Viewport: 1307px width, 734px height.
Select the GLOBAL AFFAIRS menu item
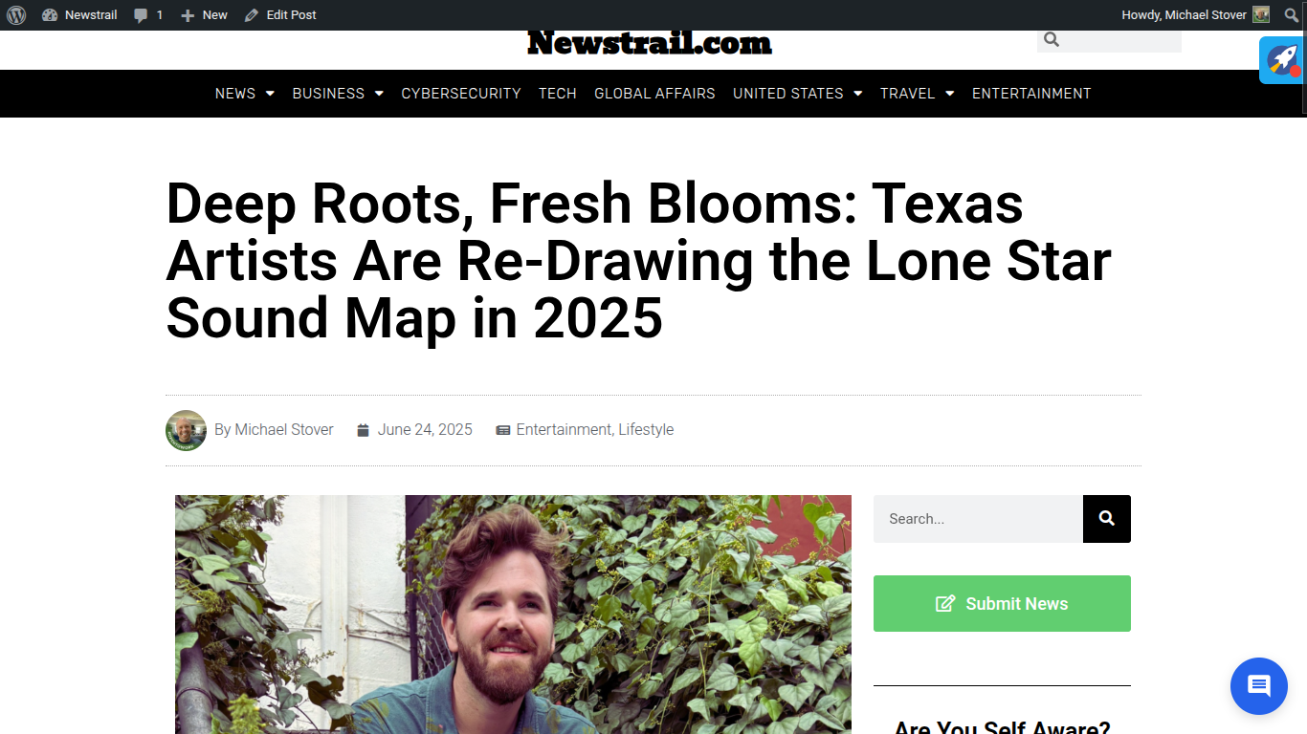click(x=654, y=94)
